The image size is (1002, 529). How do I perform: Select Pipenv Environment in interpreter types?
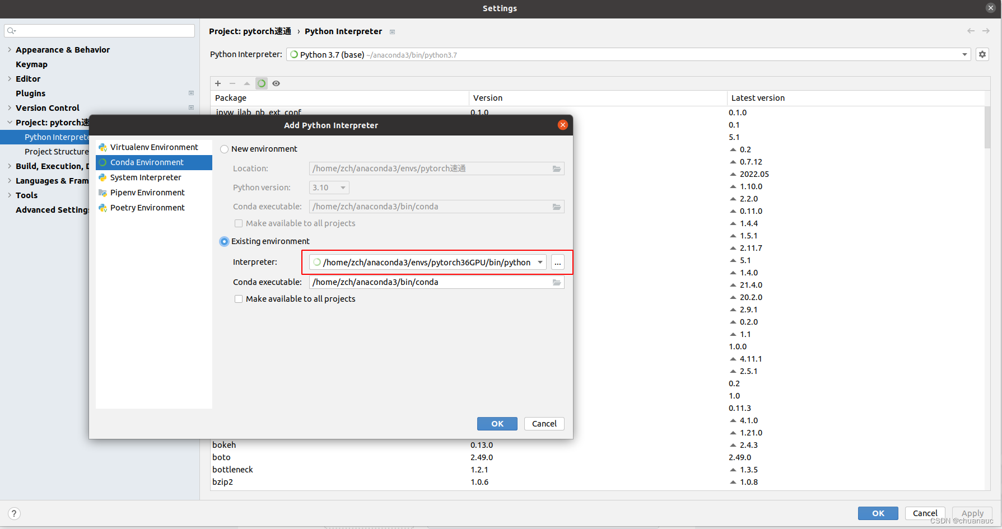tap(154, 193)
